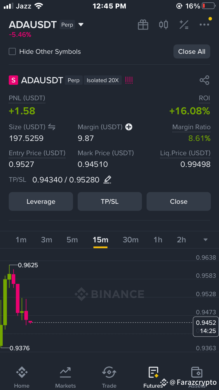Tap the Close position button
Screen dimensions: 219x390
tap(179, 201)
